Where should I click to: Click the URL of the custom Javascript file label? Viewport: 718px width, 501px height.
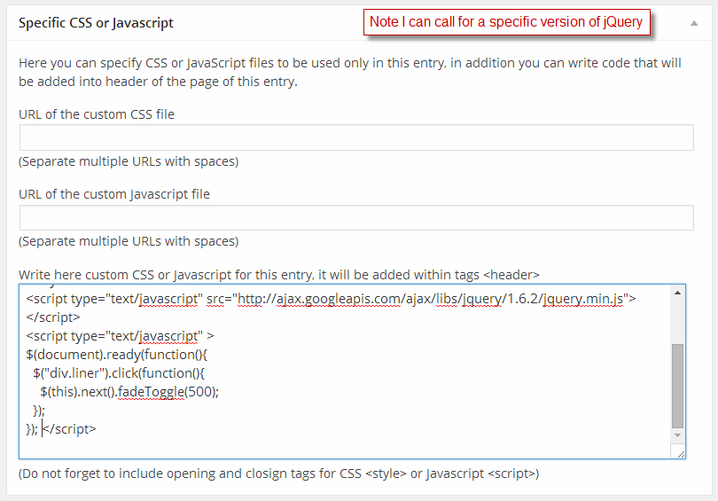point(114,194)
